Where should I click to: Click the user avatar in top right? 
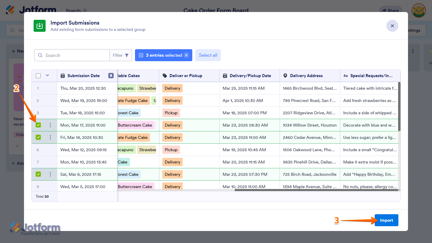tap(418, 10)
